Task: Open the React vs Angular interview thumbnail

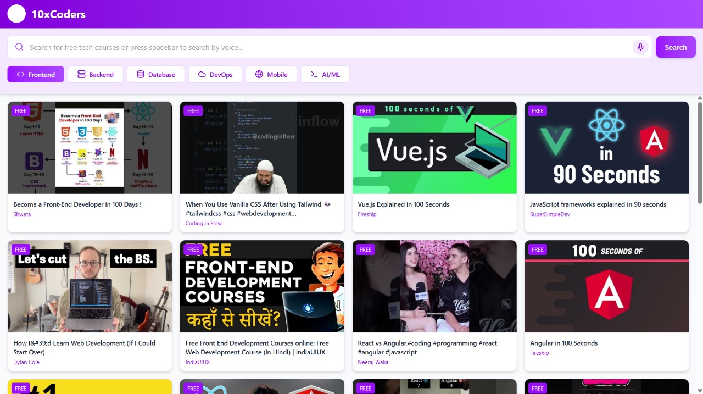Action: tap(434, 286)
